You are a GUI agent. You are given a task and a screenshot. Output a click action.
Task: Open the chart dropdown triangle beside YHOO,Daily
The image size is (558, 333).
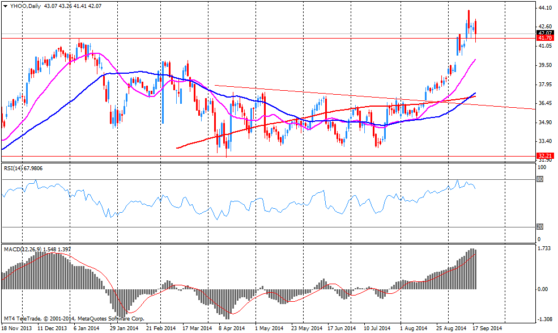click(5, 6)
